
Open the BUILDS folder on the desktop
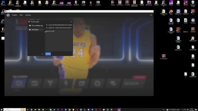[40, 3]
